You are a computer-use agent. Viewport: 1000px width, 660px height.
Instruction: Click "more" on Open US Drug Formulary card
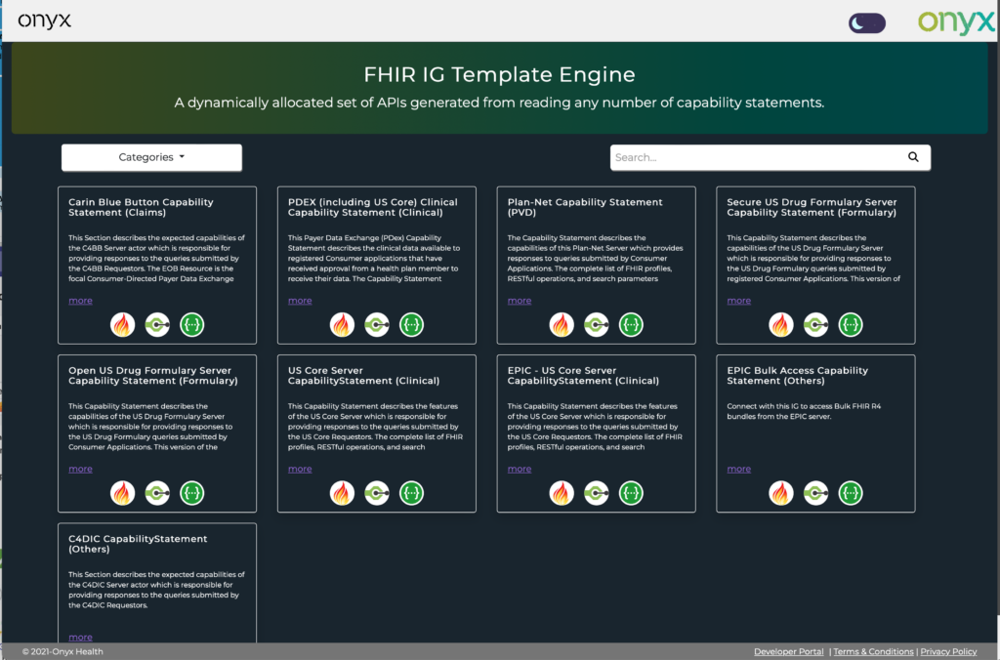(x=80, y=469)
